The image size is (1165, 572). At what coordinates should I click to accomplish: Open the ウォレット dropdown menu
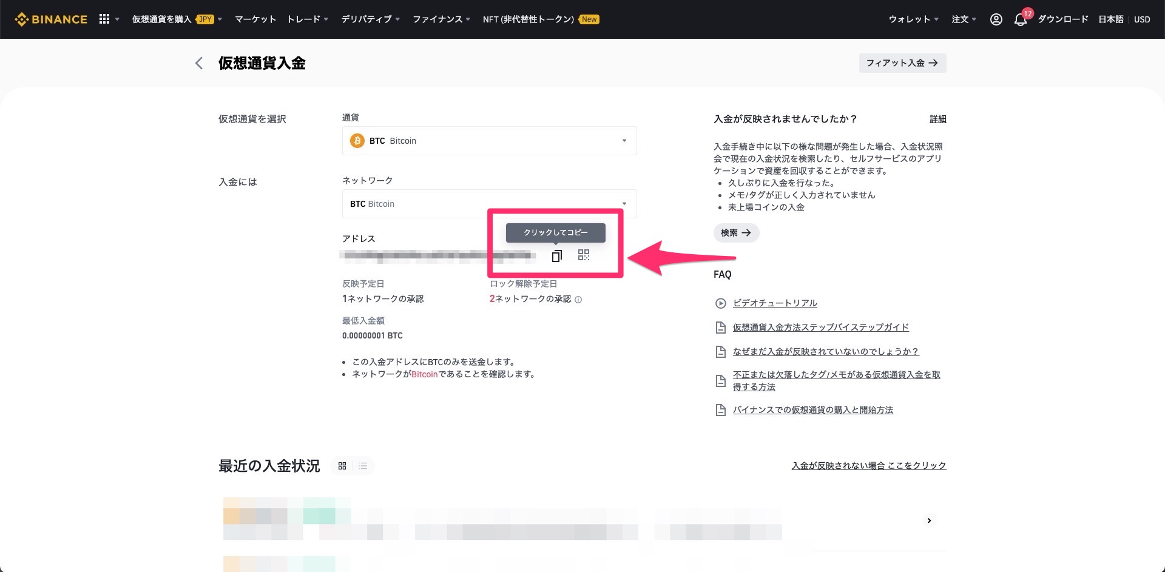[x=913, y=19]
